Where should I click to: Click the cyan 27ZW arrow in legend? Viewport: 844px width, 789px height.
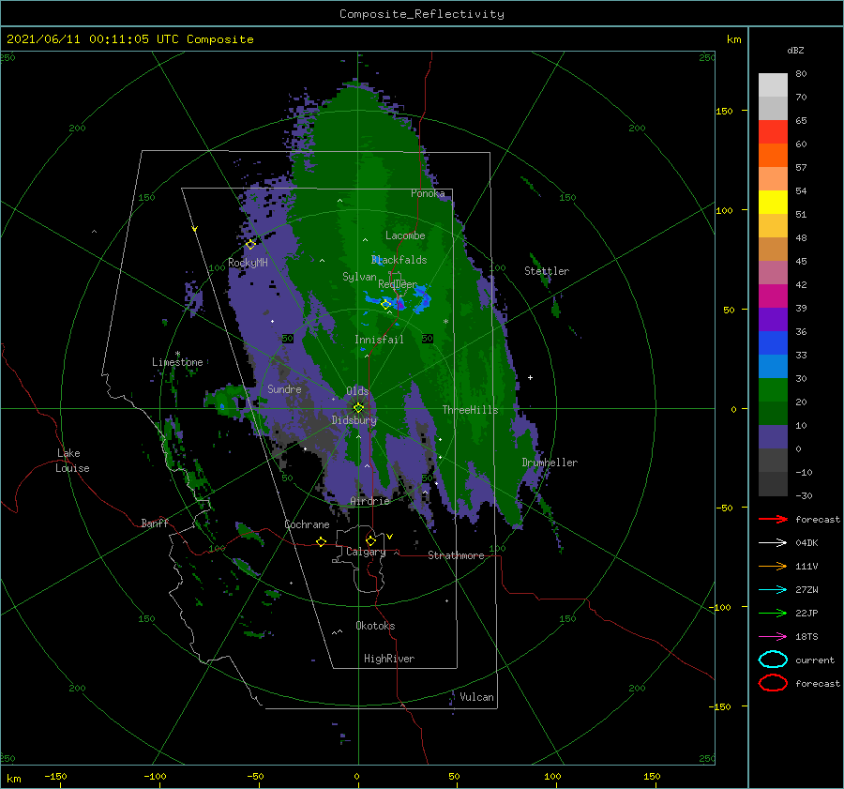click(x=773, y=590)
